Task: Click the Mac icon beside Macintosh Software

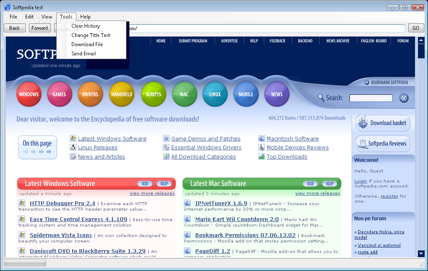Action: pos(262,138)
